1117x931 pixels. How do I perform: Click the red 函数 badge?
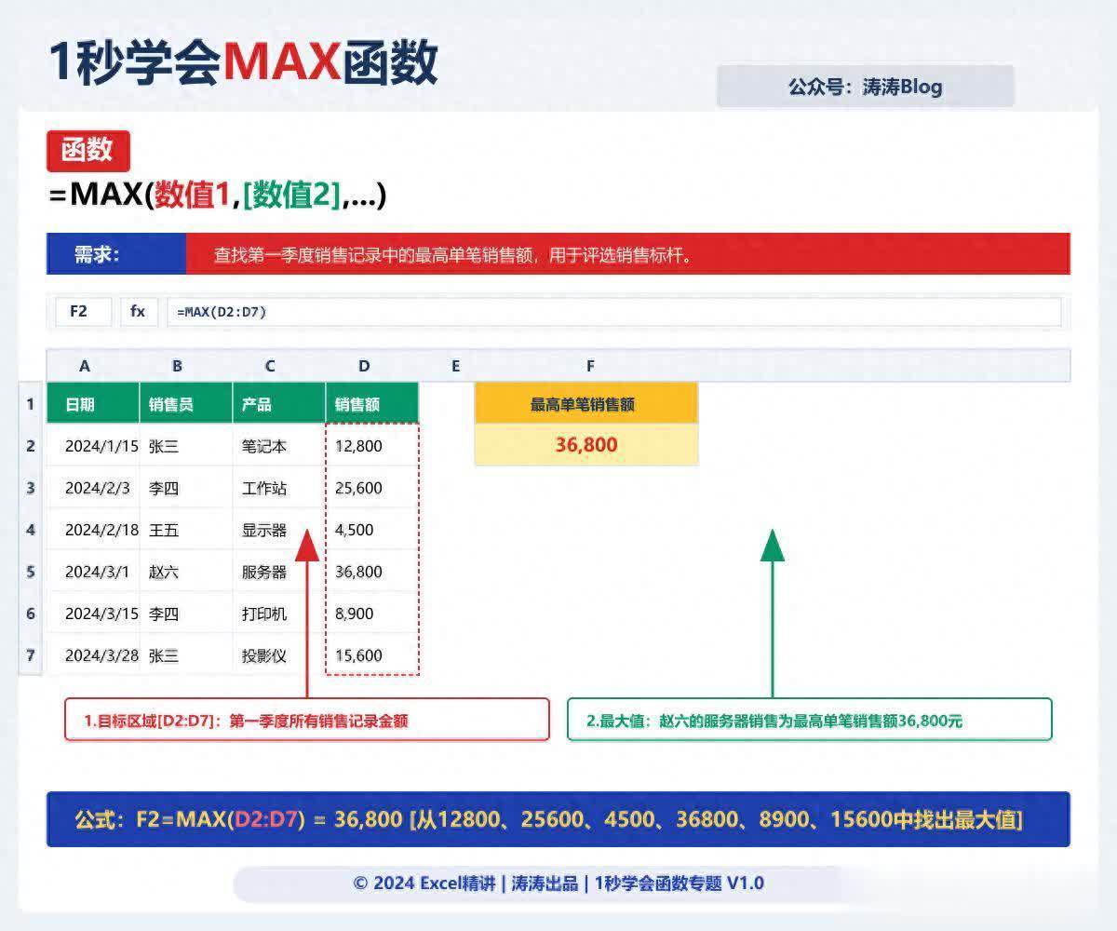coord(87,151)
